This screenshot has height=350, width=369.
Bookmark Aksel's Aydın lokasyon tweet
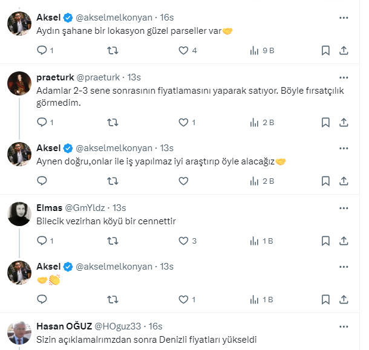325,51
